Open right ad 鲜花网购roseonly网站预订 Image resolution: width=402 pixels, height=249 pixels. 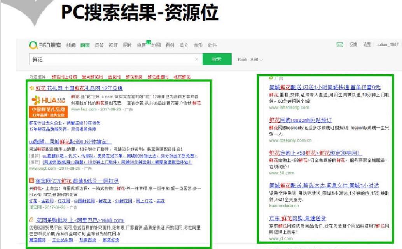pos(301,120)
